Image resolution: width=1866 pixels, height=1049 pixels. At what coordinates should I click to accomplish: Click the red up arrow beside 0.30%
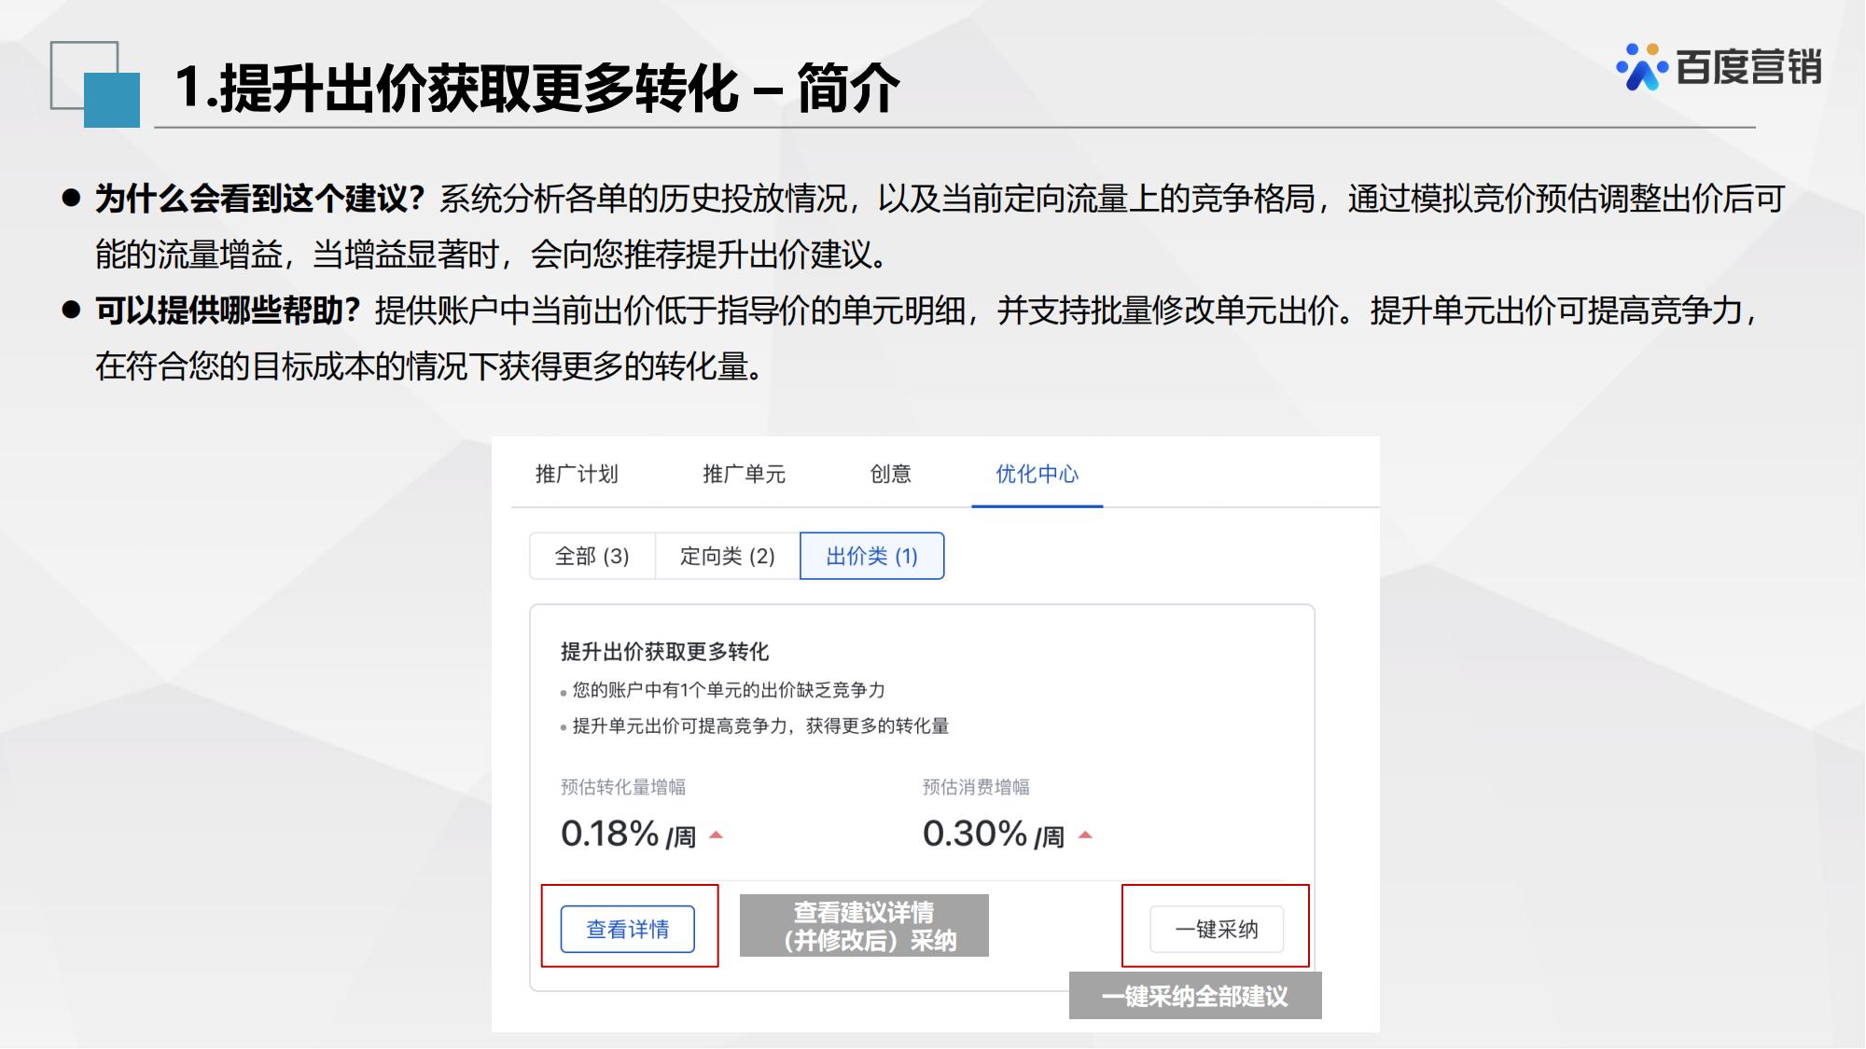pos(1085,835)
